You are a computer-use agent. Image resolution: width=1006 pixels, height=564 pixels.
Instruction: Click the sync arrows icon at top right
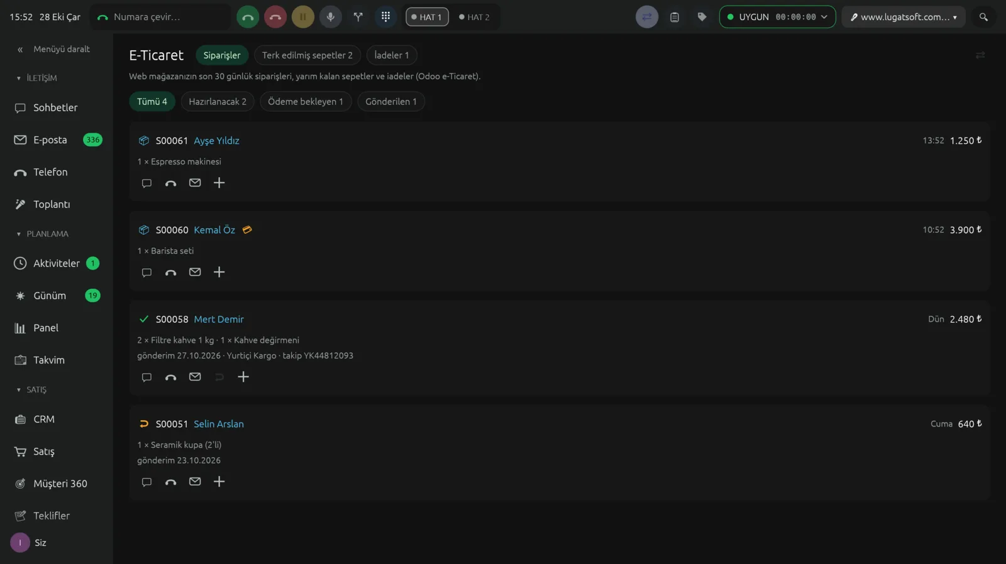point(980,55)
